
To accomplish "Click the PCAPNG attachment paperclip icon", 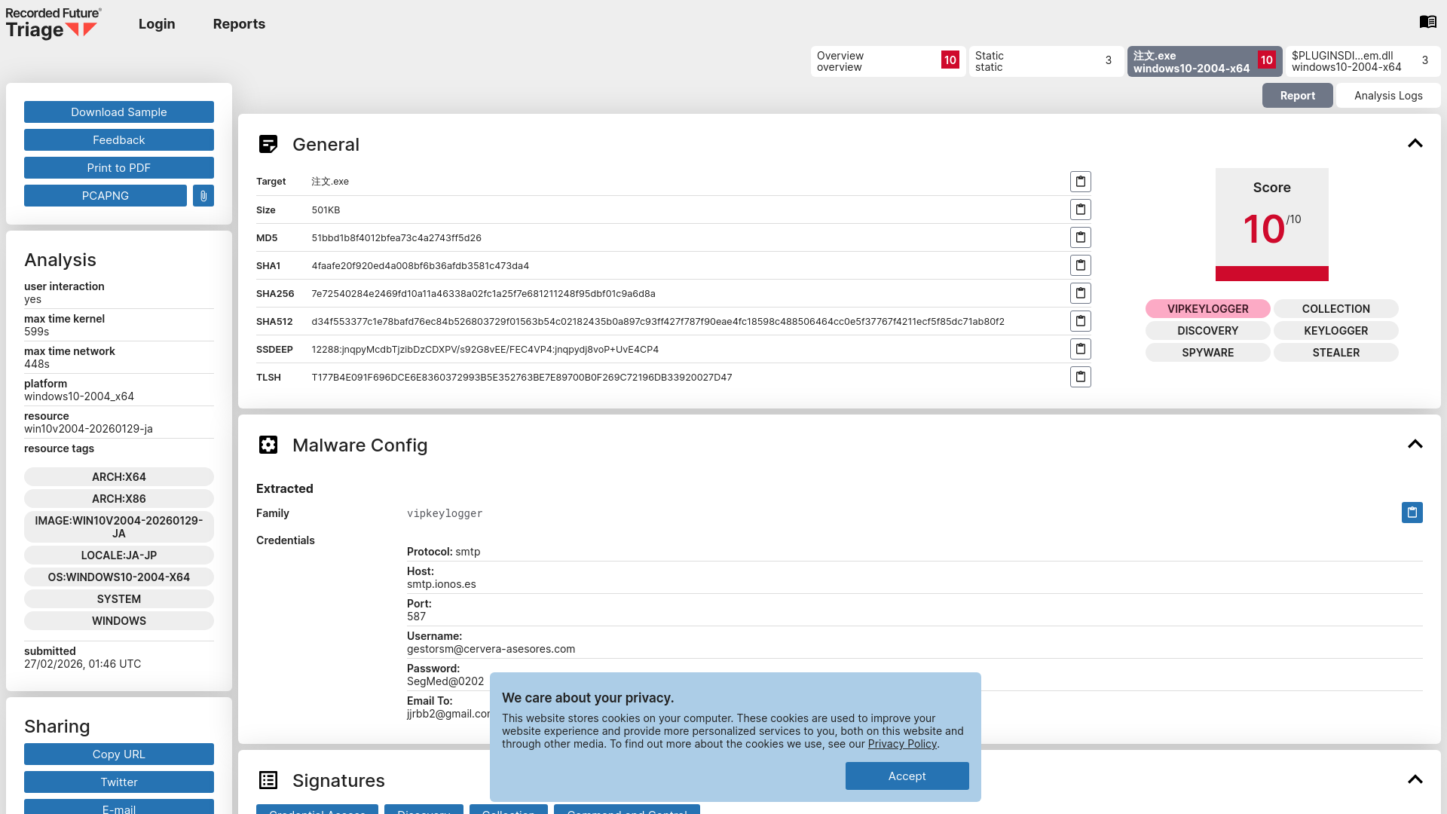I will tap(203, 196).
